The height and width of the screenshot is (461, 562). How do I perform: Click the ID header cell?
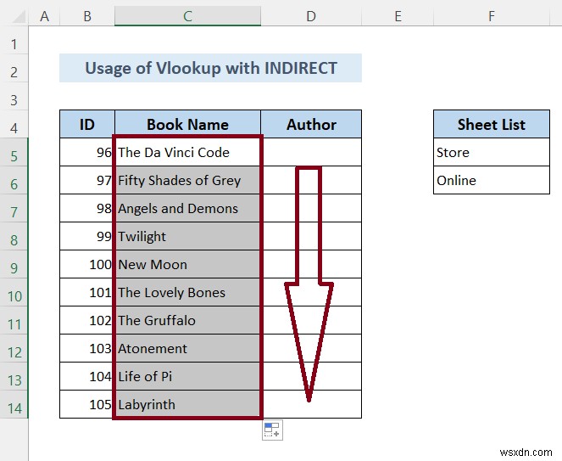[x=87, y=124]
